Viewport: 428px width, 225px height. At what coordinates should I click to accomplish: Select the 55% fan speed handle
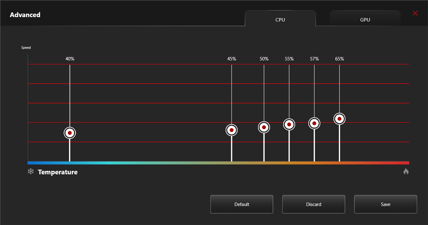[289, 124]
